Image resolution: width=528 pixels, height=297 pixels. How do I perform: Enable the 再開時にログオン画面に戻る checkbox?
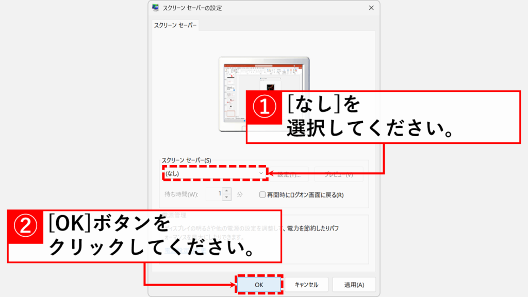(262, 195)
